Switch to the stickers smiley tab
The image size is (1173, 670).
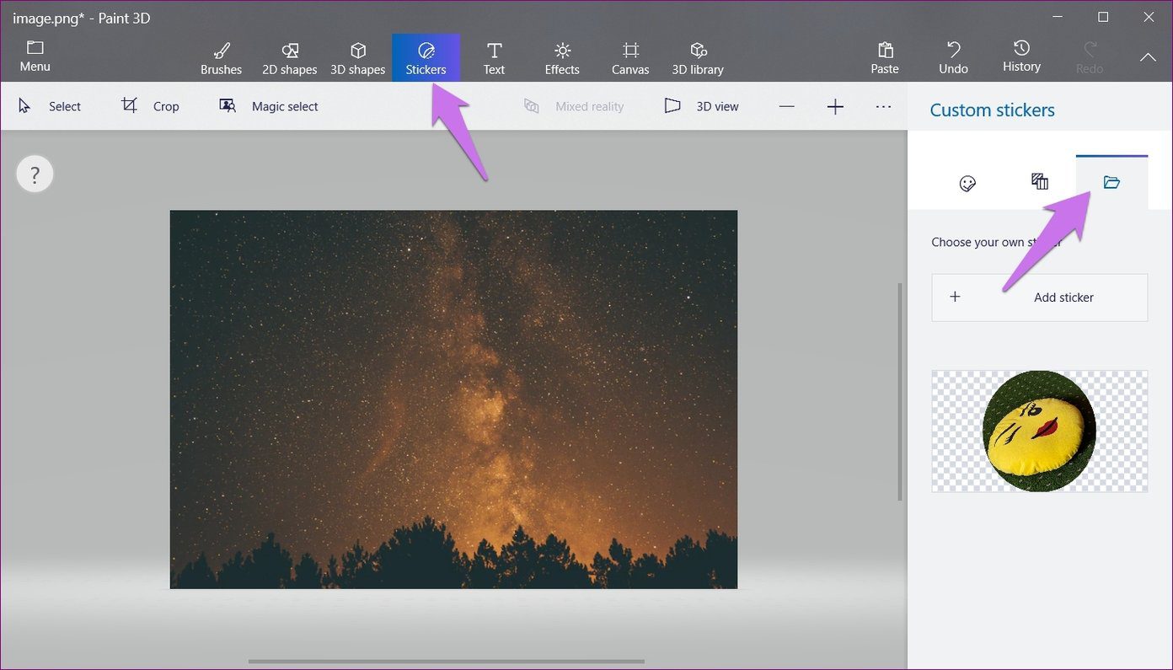[967, 183]
